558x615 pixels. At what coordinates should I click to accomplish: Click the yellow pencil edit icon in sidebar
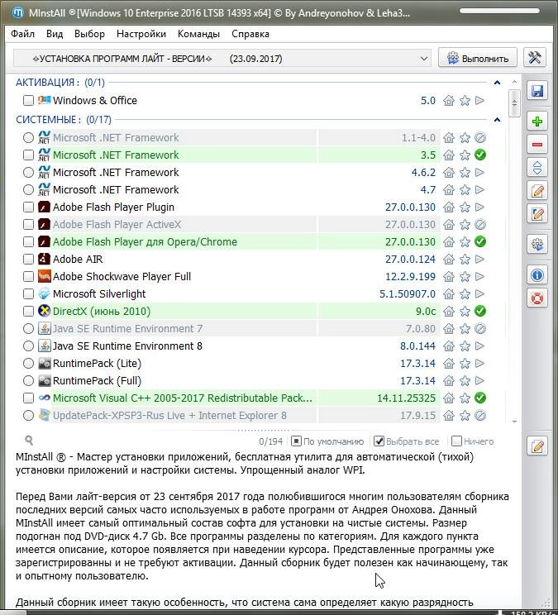click(537, 191)
